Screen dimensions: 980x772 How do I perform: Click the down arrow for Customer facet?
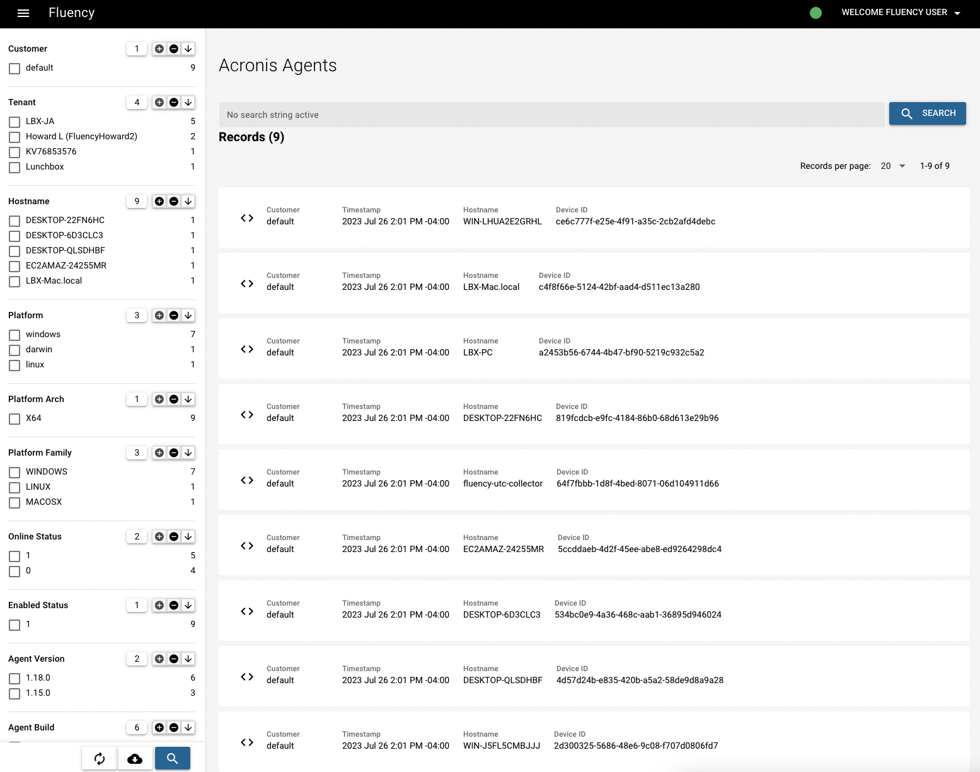(188, 49)
